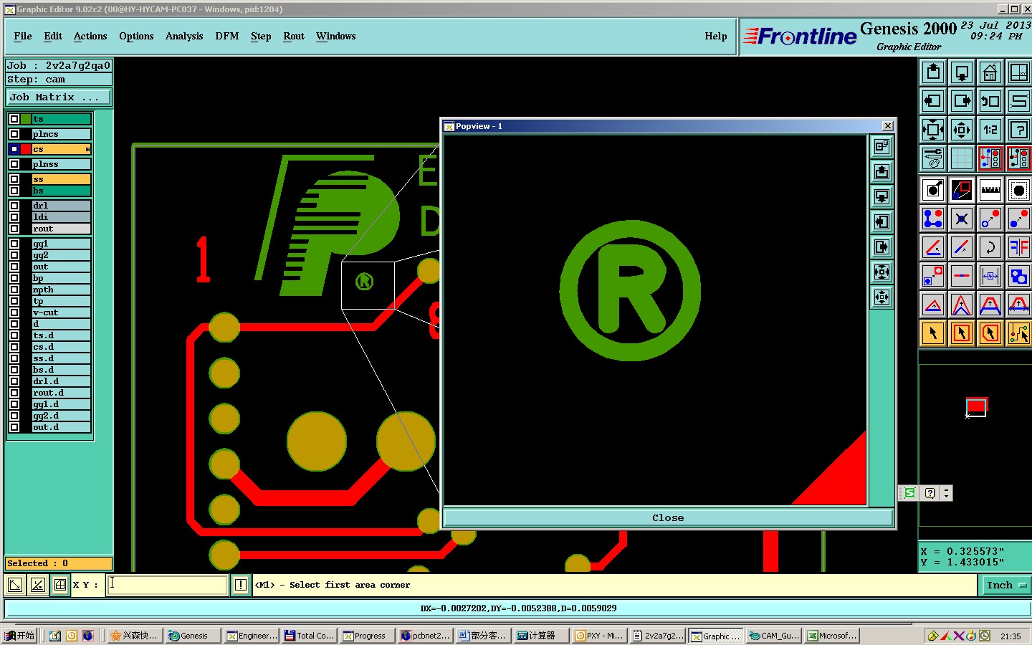Click the XY window coordinates icon

click(x=1018, y=72)
